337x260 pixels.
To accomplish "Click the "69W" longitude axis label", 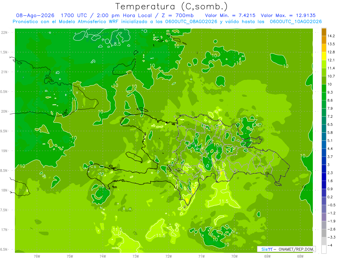I will (x=267, y=256).
